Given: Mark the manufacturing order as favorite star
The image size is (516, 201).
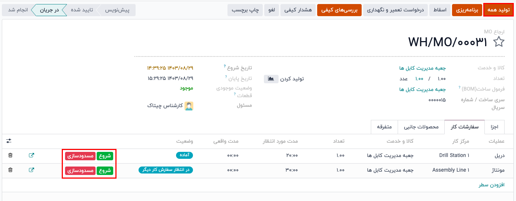Looking at the screenshot, I should coord(499,42).
